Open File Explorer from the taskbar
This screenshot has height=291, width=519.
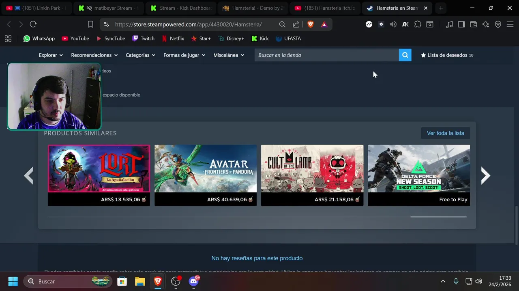[139, 281]
